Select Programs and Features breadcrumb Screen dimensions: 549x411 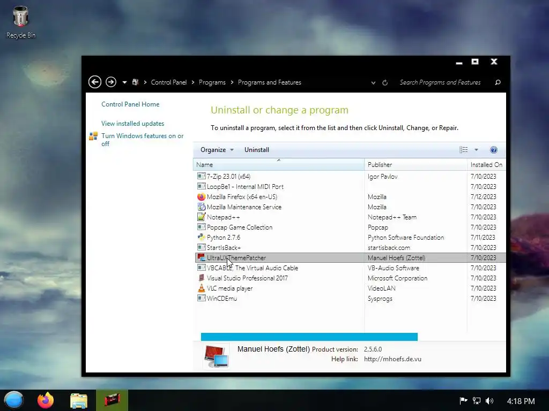pyautogui.click(x=270, y=82)
